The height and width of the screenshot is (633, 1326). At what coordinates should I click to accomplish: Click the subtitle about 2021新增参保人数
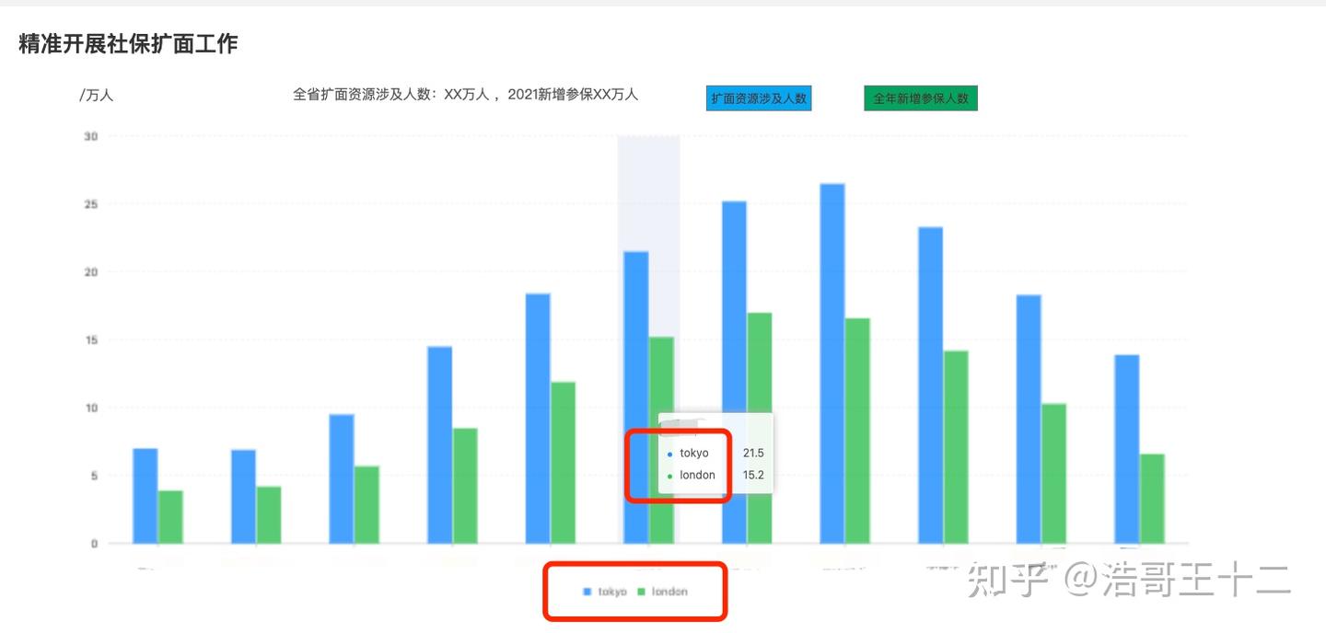tap(465, 95)
